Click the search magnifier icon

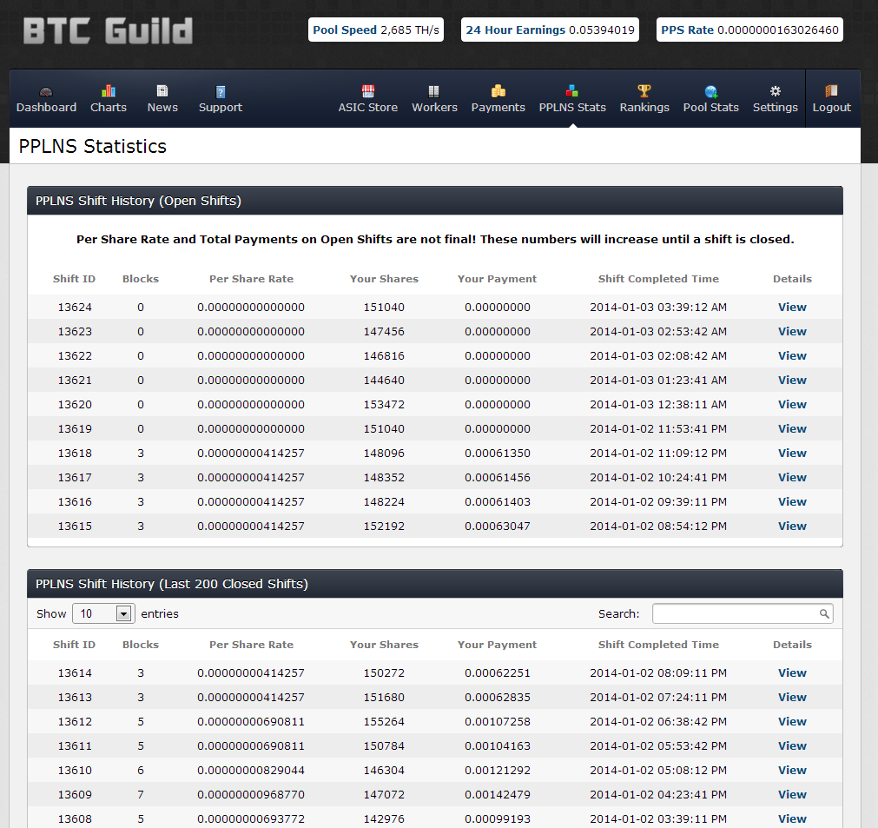823,613
